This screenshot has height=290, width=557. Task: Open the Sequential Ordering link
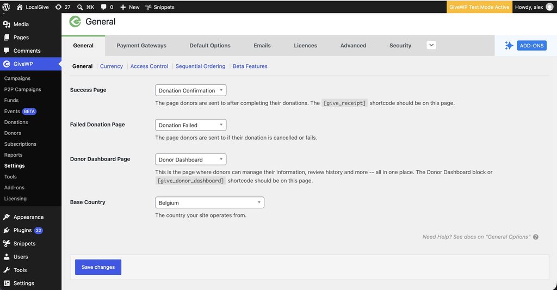[x=200, y=66]
